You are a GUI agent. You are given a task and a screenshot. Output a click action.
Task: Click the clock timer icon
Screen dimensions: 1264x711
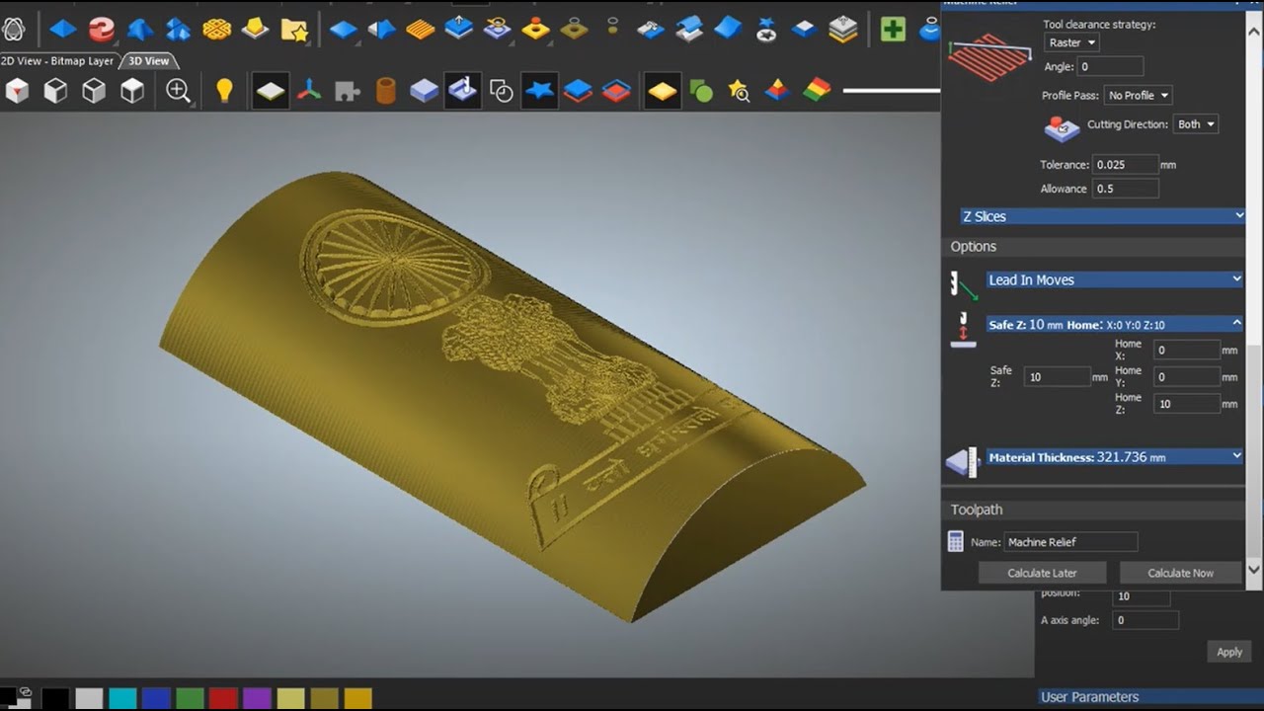pyautogui.click(x=502, y=92)
